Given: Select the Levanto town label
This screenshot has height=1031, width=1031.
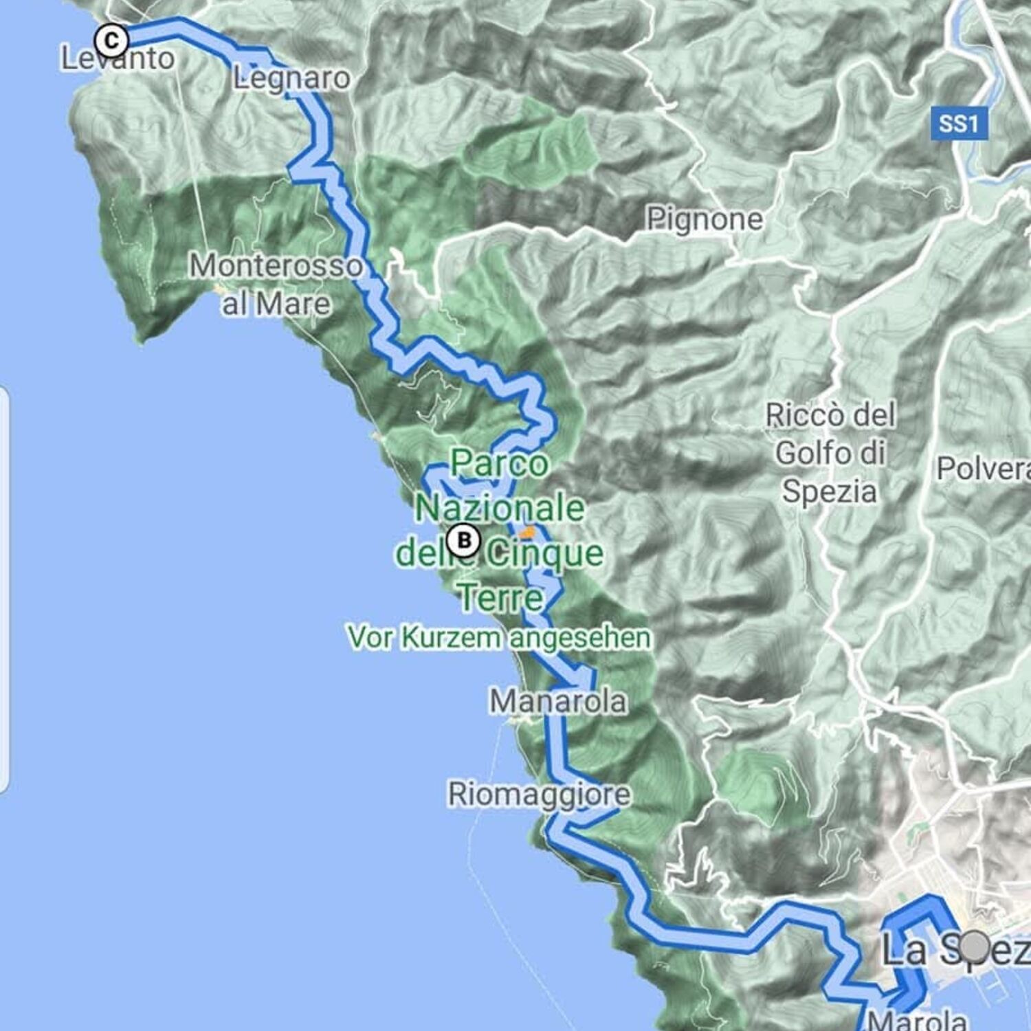Looking at the screenshot, I should [x=118, y=58].
